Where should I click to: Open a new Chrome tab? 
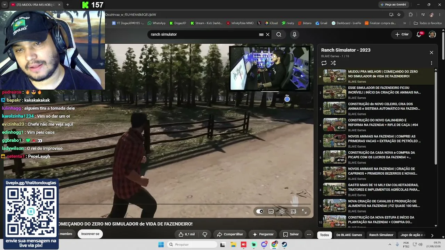[x=67, y=5]
